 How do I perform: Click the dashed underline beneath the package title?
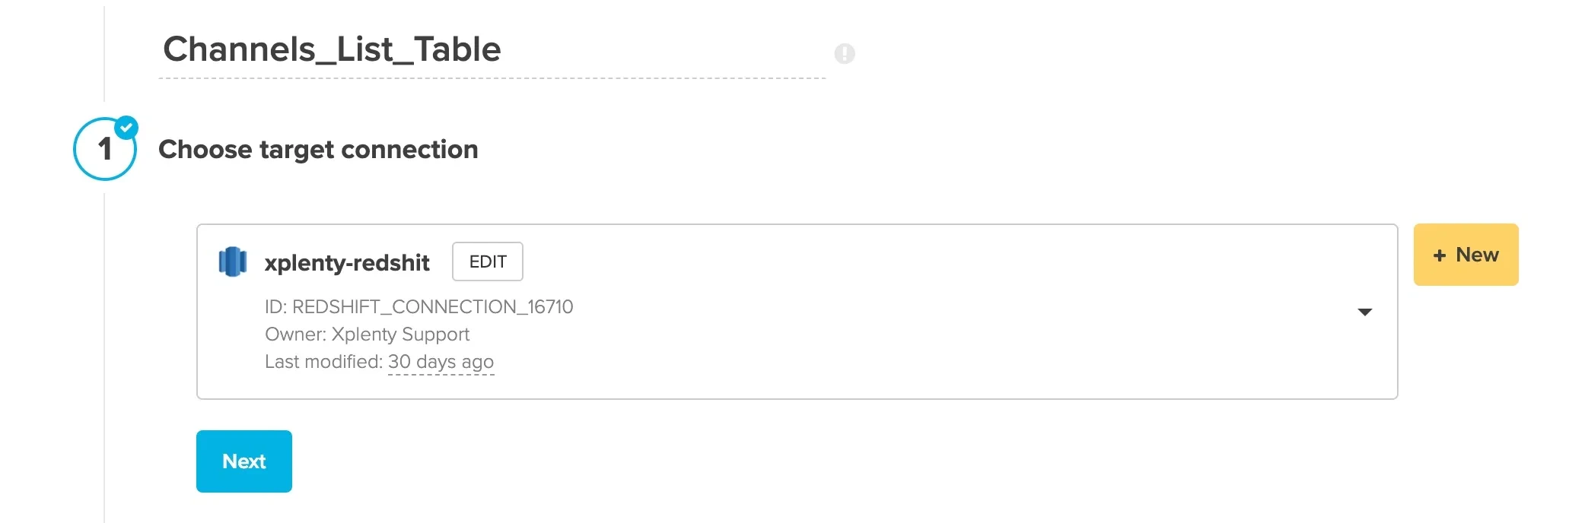pyautogui.click(x=492, y=77)
